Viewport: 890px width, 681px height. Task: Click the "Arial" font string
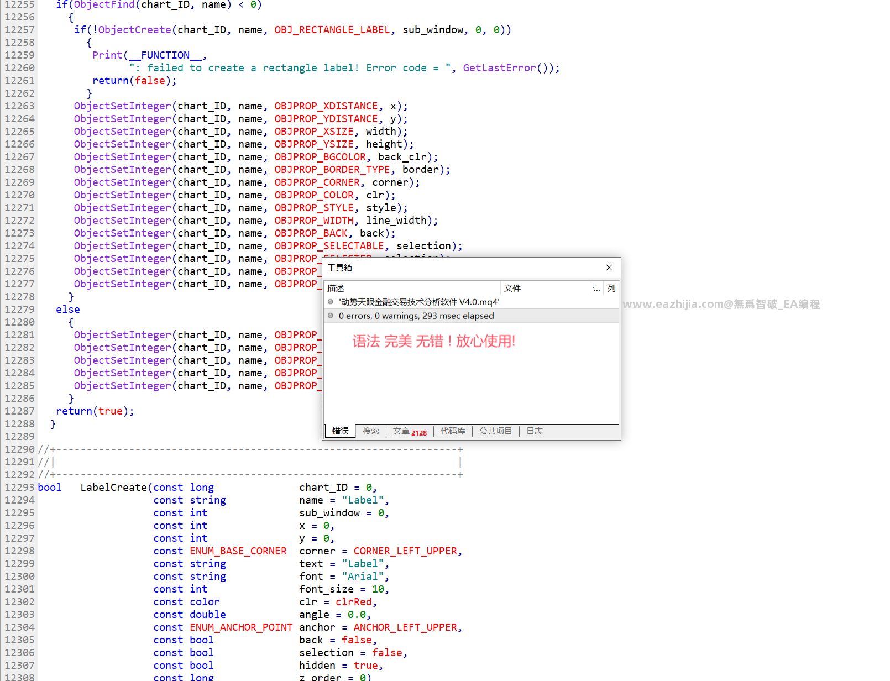click(x=363, y=577)
